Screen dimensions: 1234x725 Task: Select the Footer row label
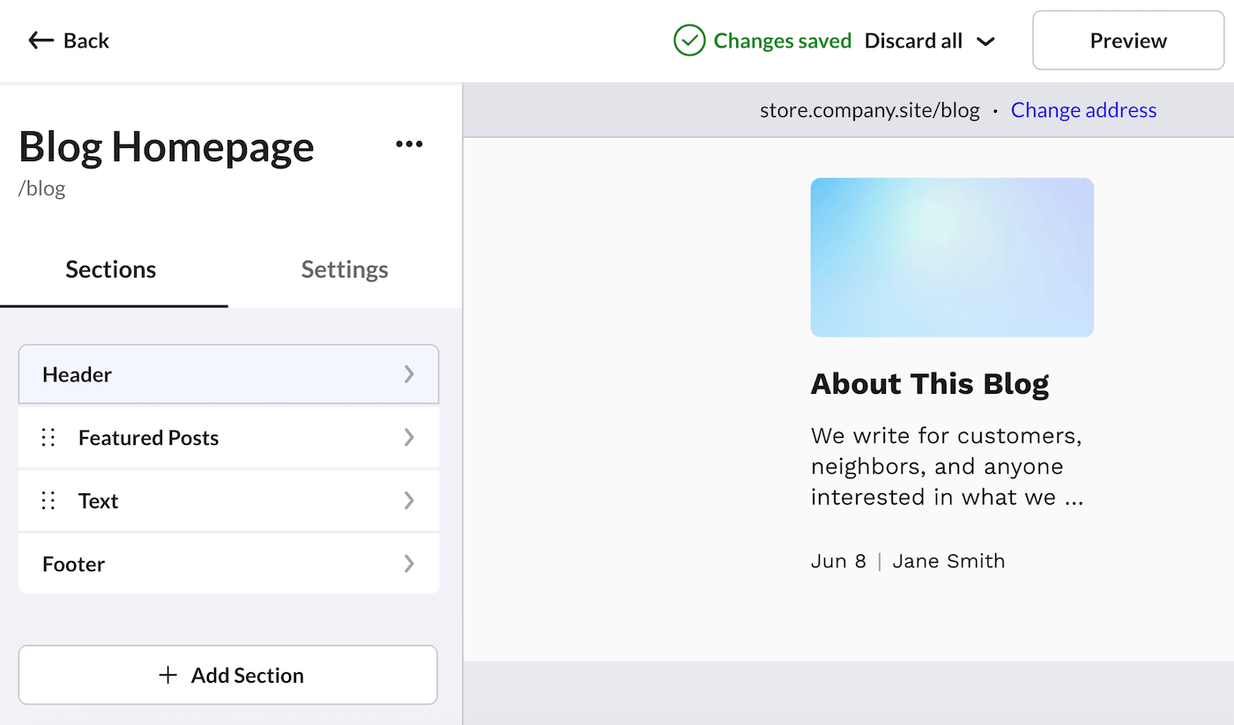pos(74,564)
